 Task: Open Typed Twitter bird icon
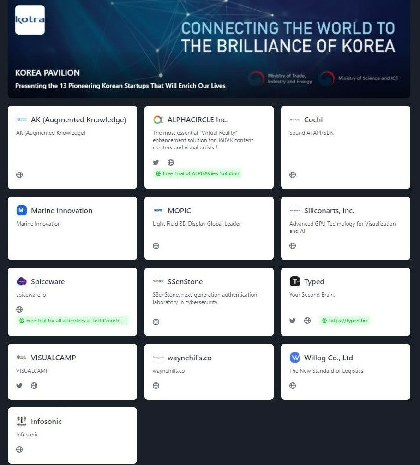click(x=293, y=321)
